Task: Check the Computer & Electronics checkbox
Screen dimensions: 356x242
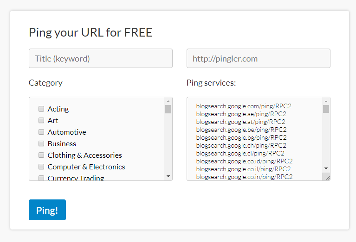Action: point(41,167)
